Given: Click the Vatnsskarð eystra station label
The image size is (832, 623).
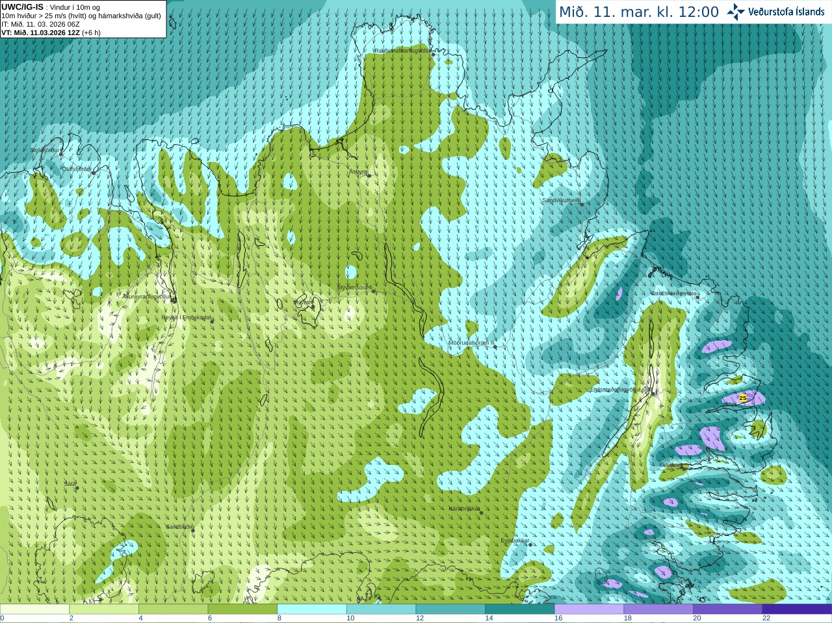Looking at the screenshot, I should tap(674, 293).
